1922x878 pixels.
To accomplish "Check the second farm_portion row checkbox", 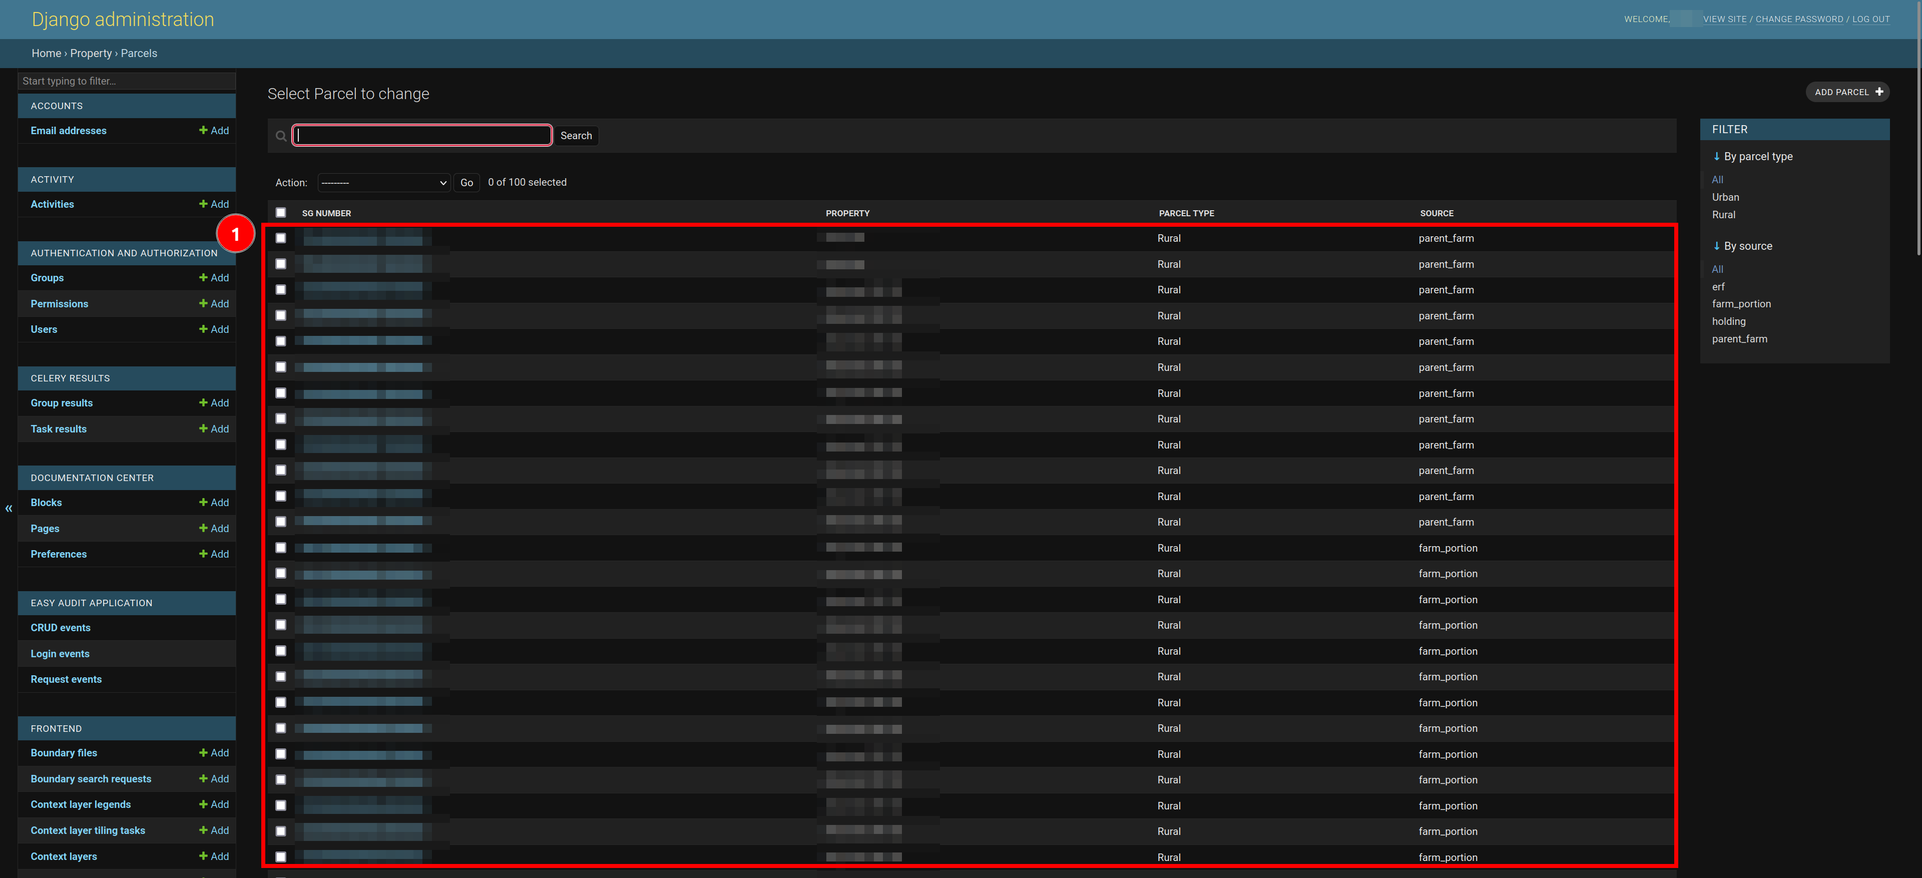I will point(280,573).
